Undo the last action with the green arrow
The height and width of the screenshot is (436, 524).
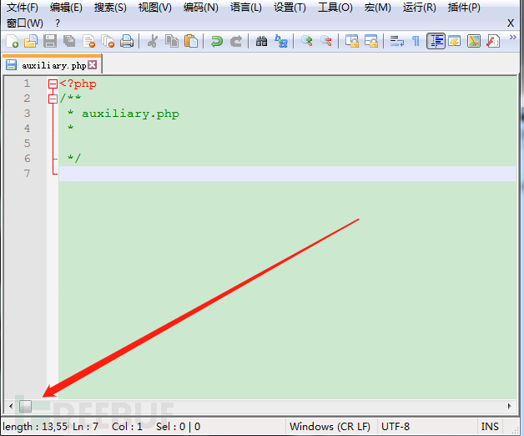click(x=217, y=42)
